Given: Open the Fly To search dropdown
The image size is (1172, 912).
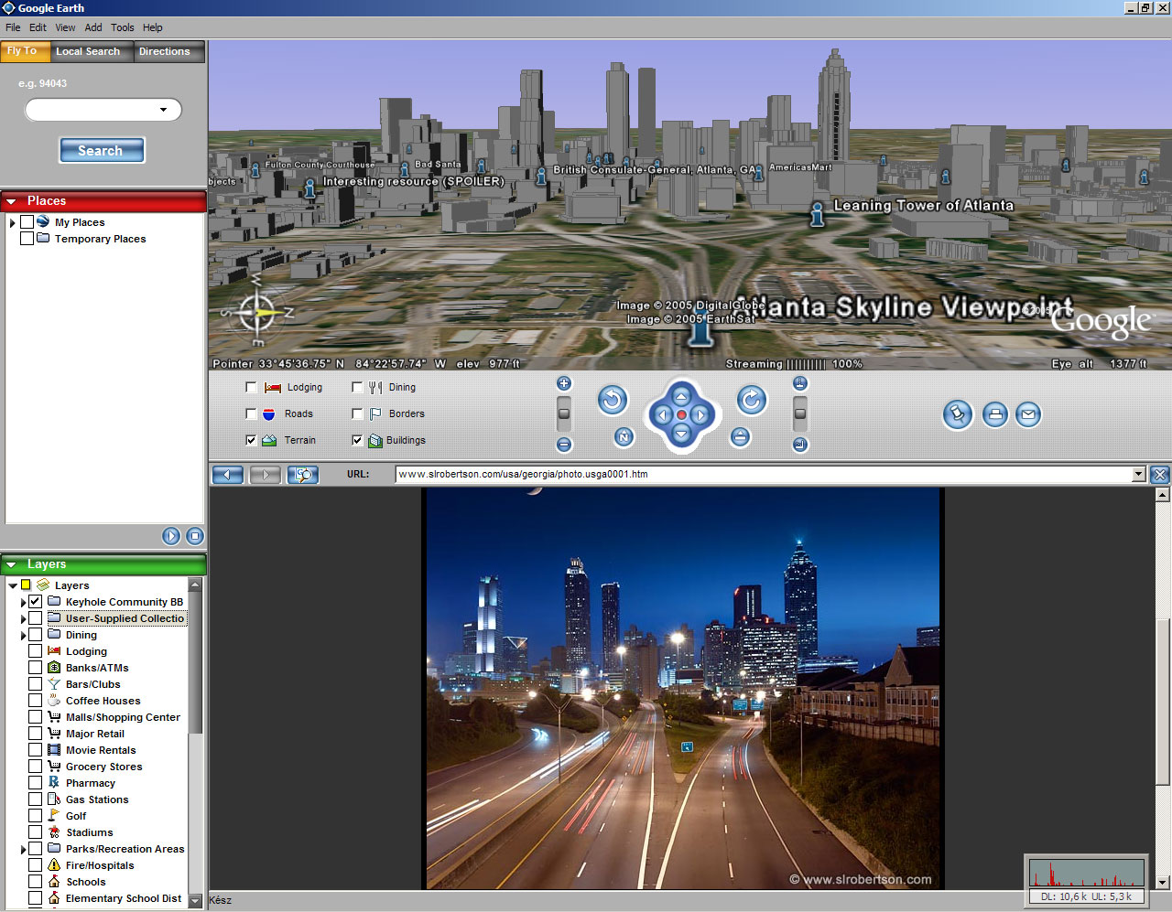Looking at the screenshot, I should pyautogui.click(x=164, y=110).
